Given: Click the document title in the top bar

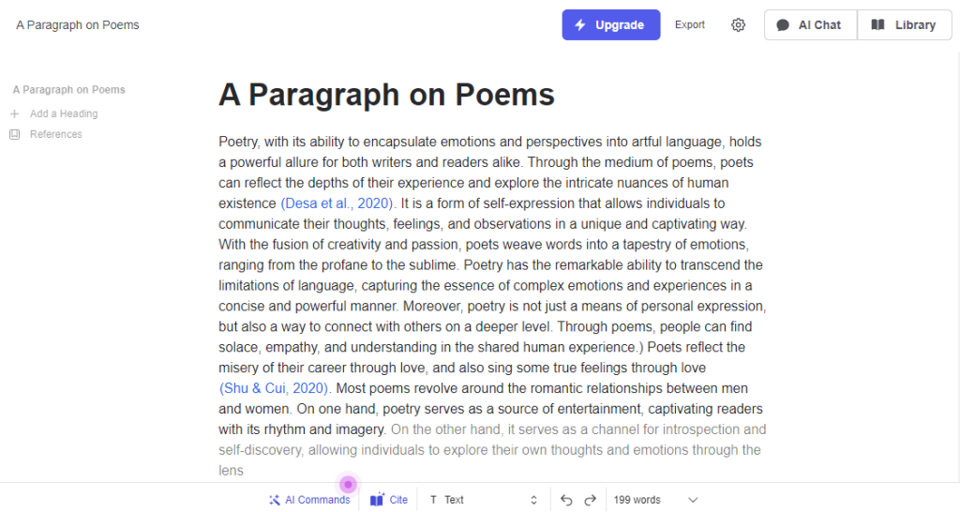Looking at the screenshot, I should click(78, 25).
